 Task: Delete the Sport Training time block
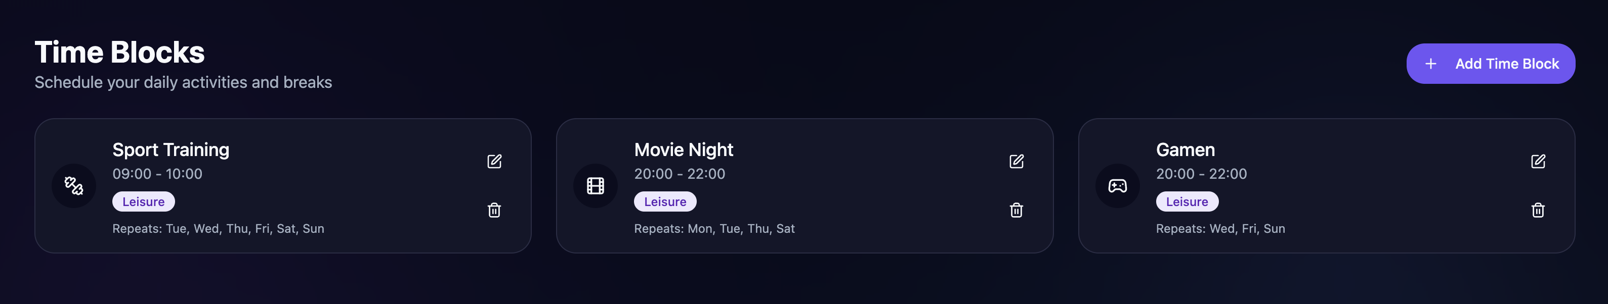coord(494,210)
